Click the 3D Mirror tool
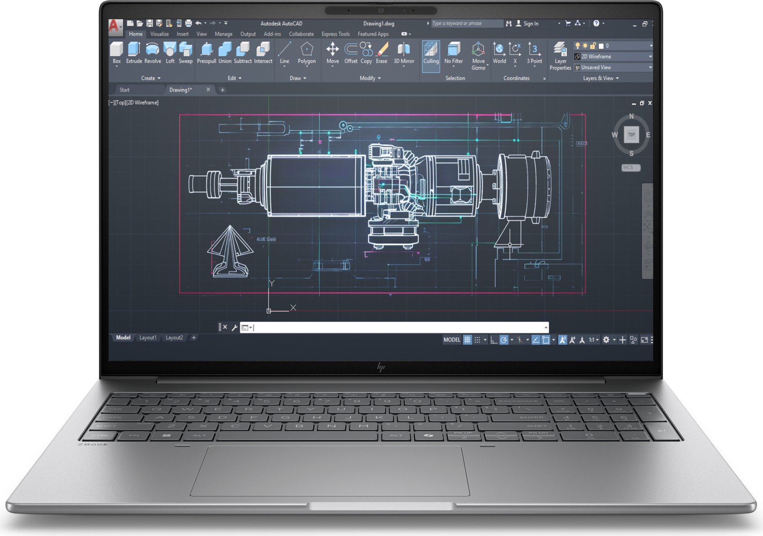 pos(403,53)
